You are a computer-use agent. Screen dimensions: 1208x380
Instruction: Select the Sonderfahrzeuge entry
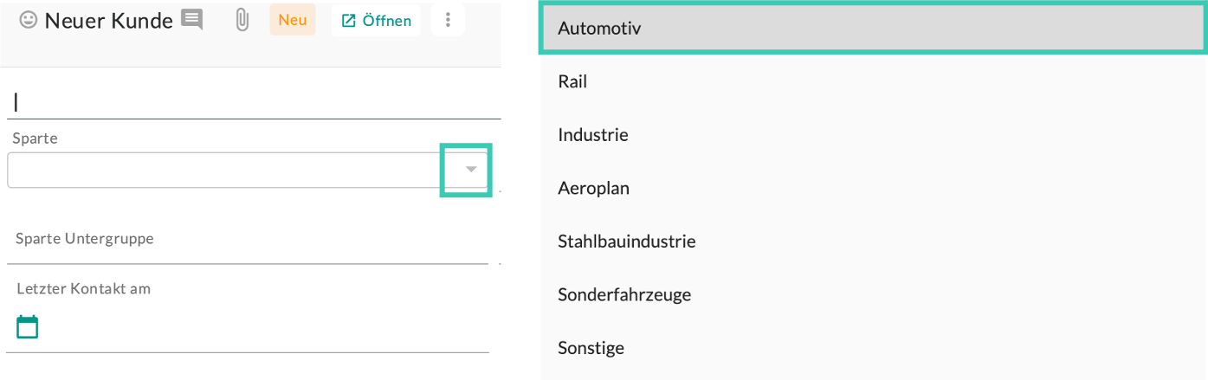click(624, 295)
